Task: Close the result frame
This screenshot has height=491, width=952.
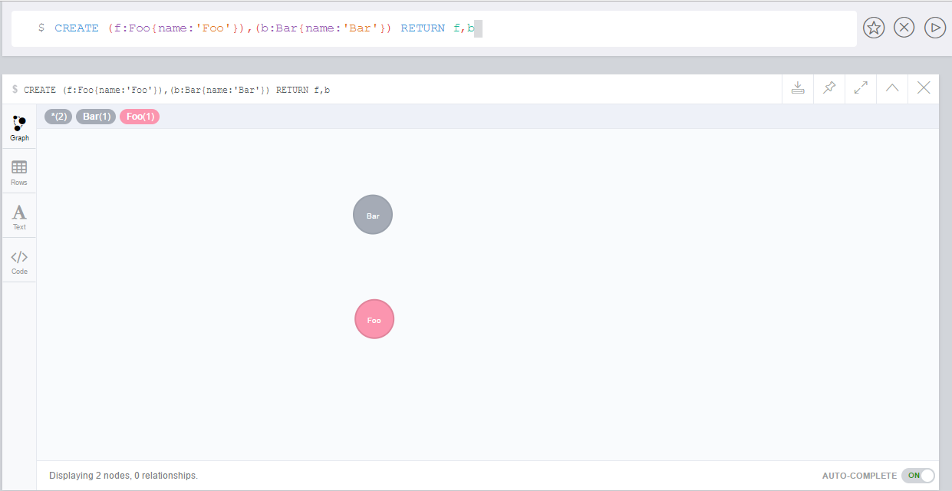Action: coord(923,88)
